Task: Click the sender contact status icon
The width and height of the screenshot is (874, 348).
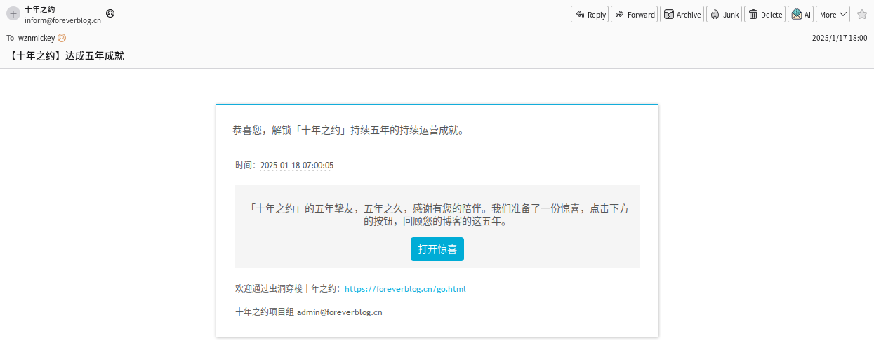Action: (x=110, y=13)
